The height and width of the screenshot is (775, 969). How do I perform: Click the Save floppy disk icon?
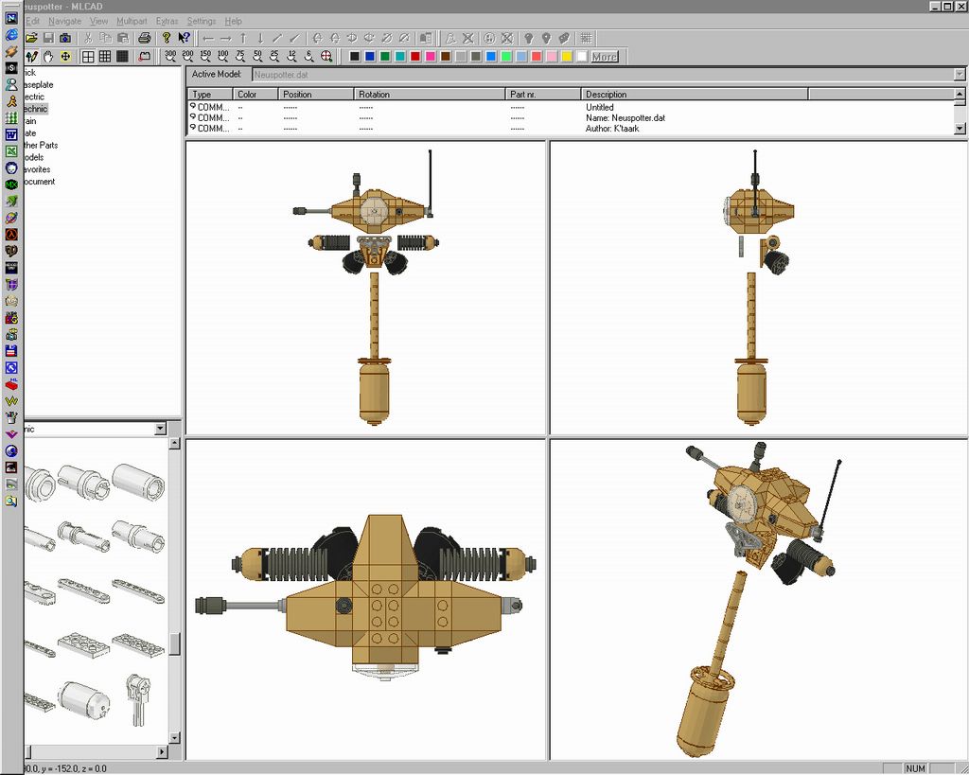48,38
